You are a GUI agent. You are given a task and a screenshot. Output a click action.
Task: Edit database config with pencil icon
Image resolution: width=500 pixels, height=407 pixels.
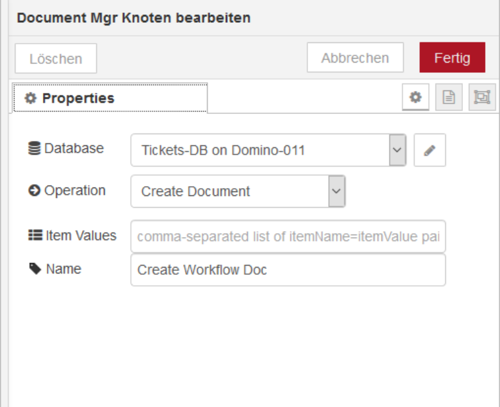(x=430, y=150)
